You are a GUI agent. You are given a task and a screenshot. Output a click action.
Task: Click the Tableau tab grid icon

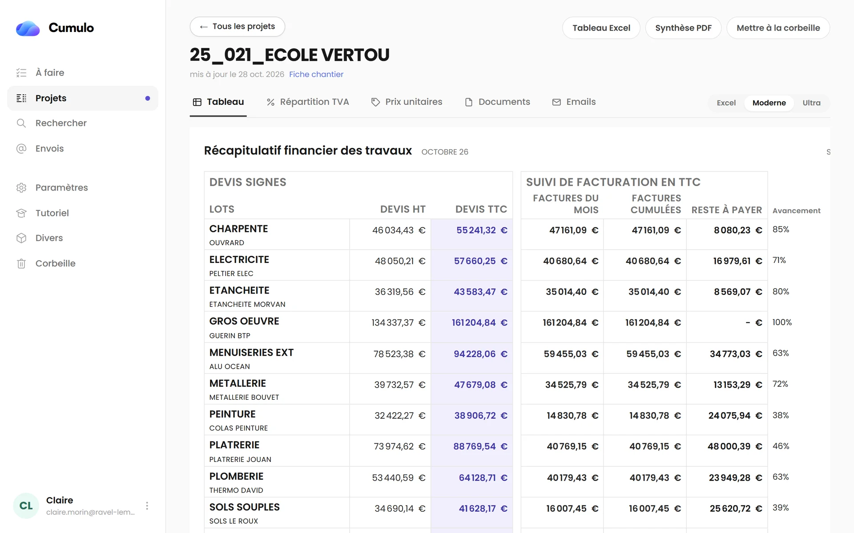click(x=197, y=102)
